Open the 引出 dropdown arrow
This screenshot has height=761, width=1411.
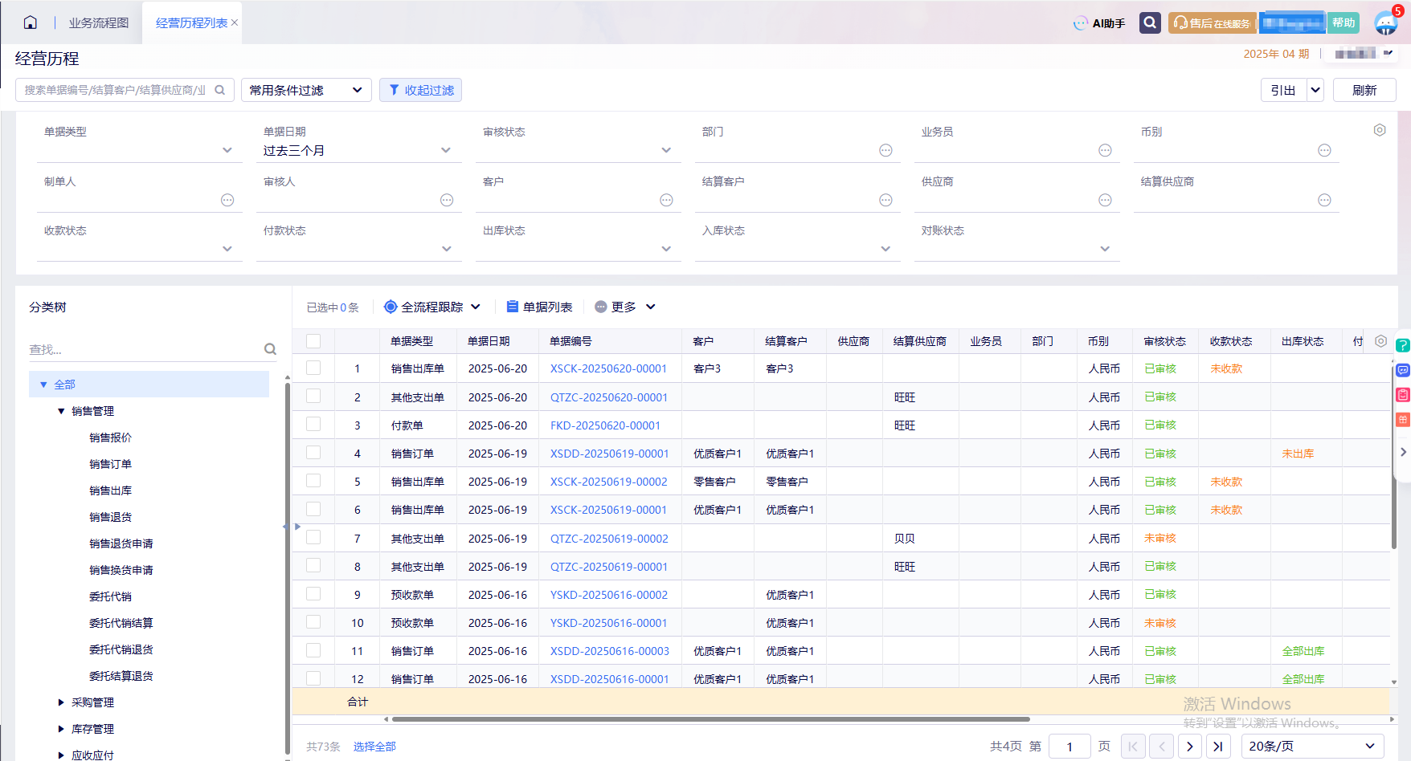(1315, 90)
